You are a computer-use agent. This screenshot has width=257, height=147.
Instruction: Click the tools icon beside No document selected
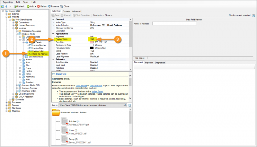coord(253,15)
